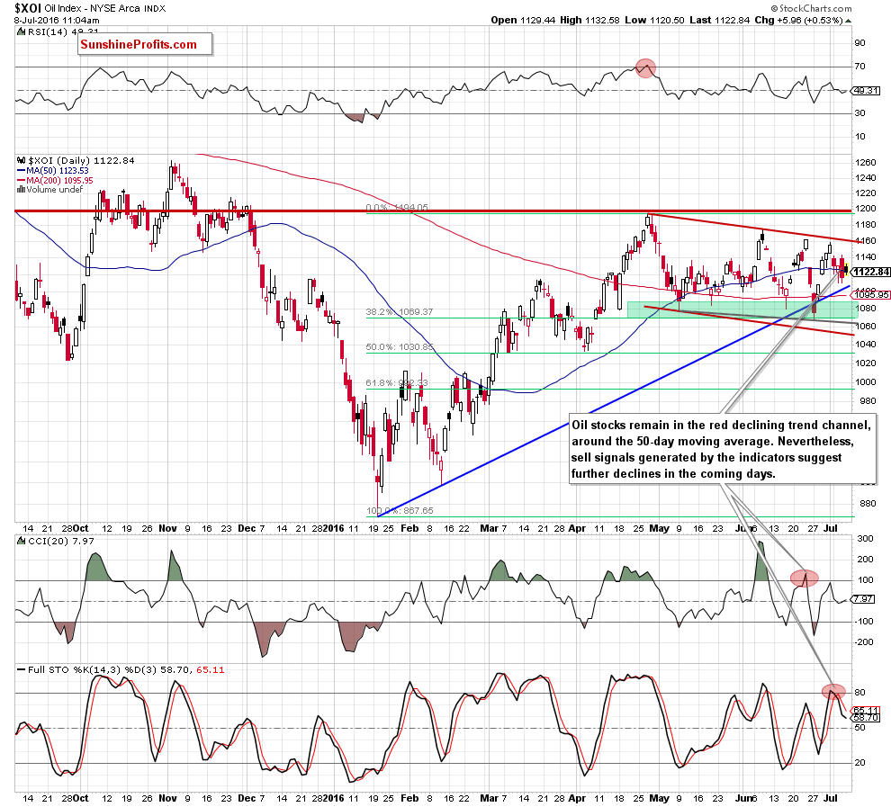Click the SunshineProfits.com label box
This screenshot has width=891, height=807.
145,44
